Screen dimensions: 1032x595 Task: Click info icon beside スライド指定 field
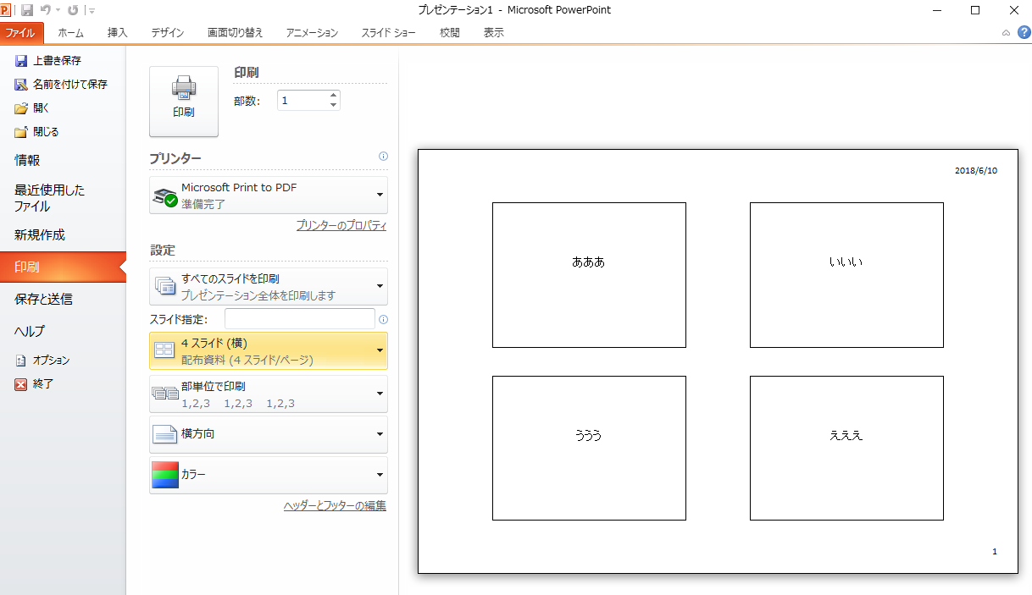pyautogui.click(x=383, y=319)
